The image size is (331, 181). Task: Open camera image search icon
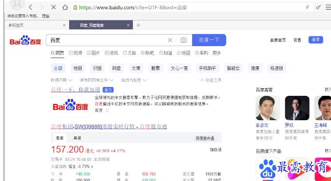point(183,40)
